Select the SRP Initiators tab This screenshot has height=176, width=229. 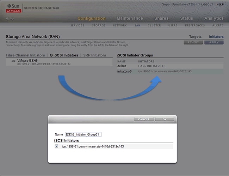point(94,55)
